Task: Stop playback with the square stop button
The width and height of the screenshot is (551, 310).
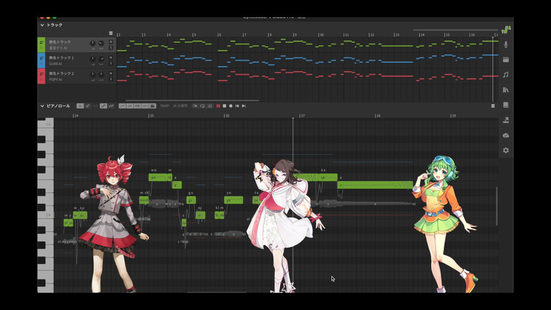Action: click(224, 106)
